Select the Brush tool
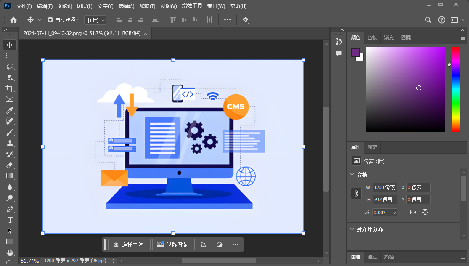The width and height of the screenshot is (469, 266). click(x=10, y=132)
